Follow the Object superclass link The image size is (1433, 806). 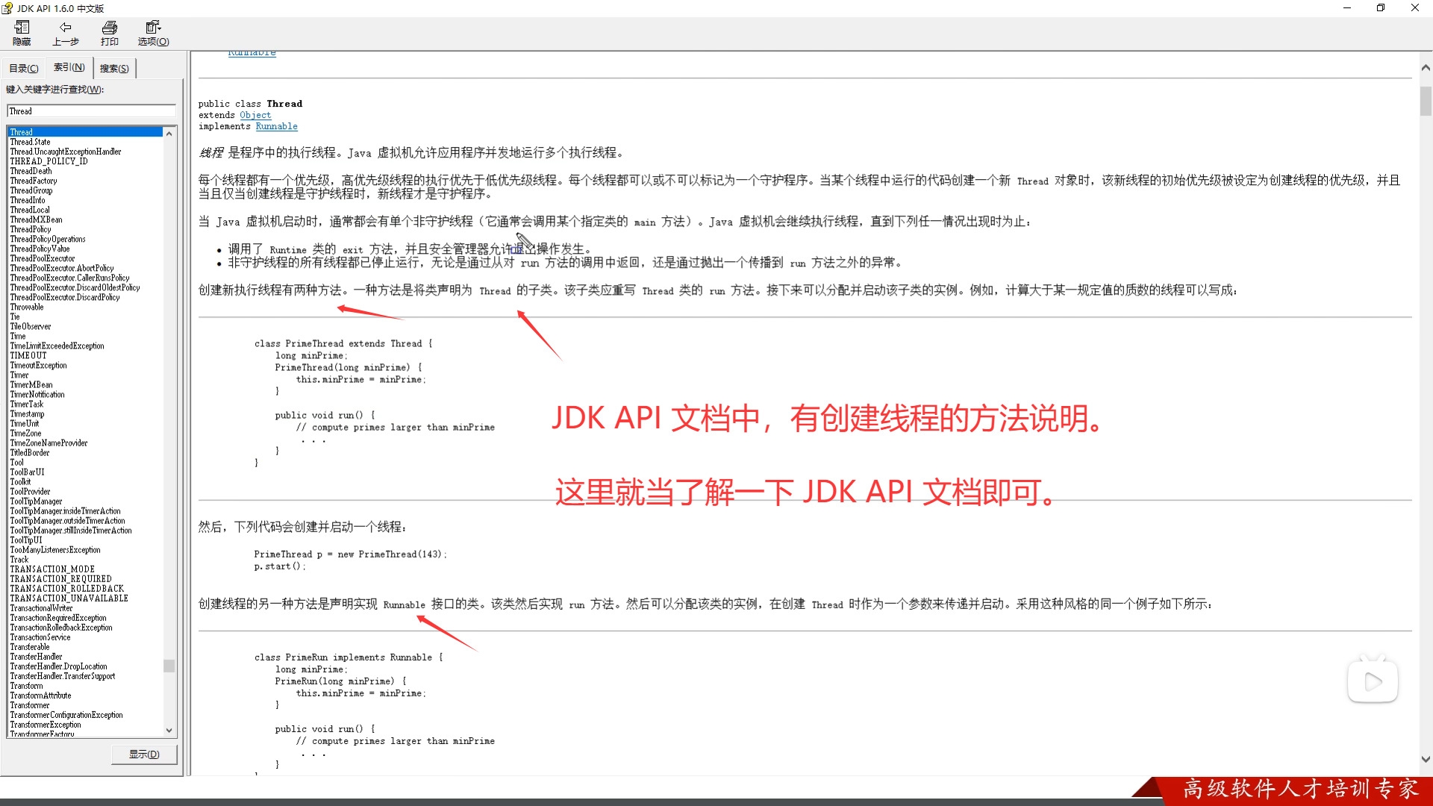(255, 115)
